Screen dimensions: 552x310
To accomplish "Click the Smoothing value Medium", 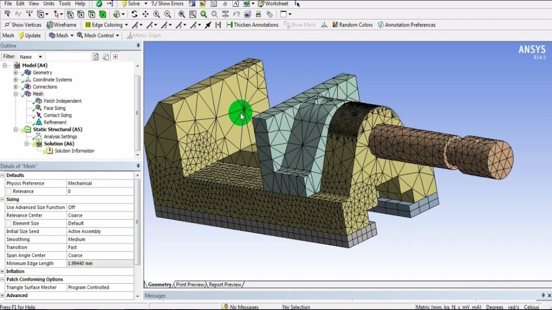I will click(x=100, y=239).
